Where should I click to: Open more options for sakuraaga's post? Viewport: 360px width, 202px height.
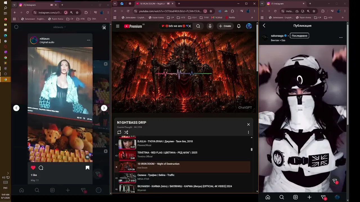341,37
